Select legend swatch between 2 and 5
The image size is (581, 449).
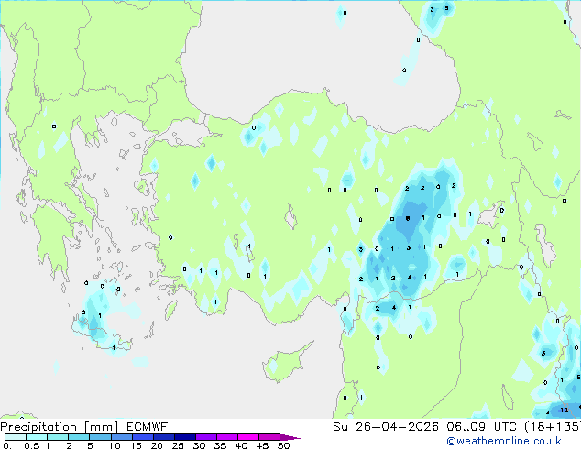point(79,437)
